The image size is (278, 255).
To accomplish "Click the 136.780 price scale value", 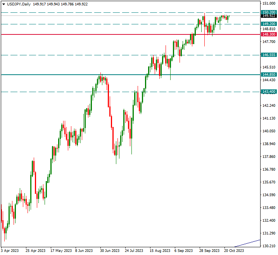I will pyautogui.click(x=269, y=169).
